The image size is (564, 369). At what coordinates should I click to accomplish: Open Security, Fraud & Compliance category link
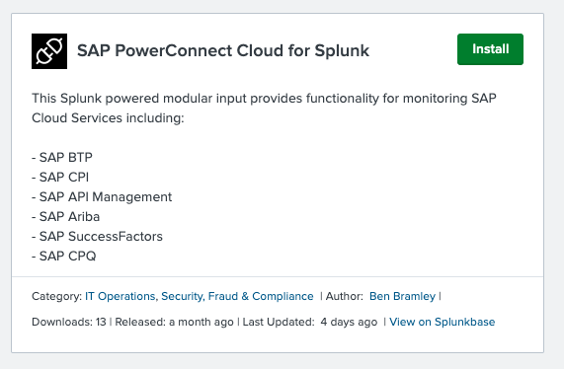237,296
